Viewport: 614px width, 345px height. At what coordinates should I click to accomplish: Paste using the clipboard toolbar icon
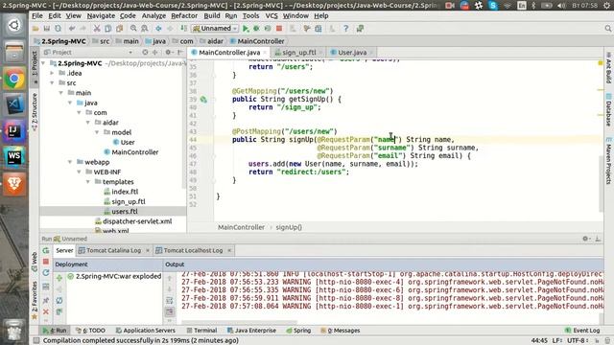119,29
